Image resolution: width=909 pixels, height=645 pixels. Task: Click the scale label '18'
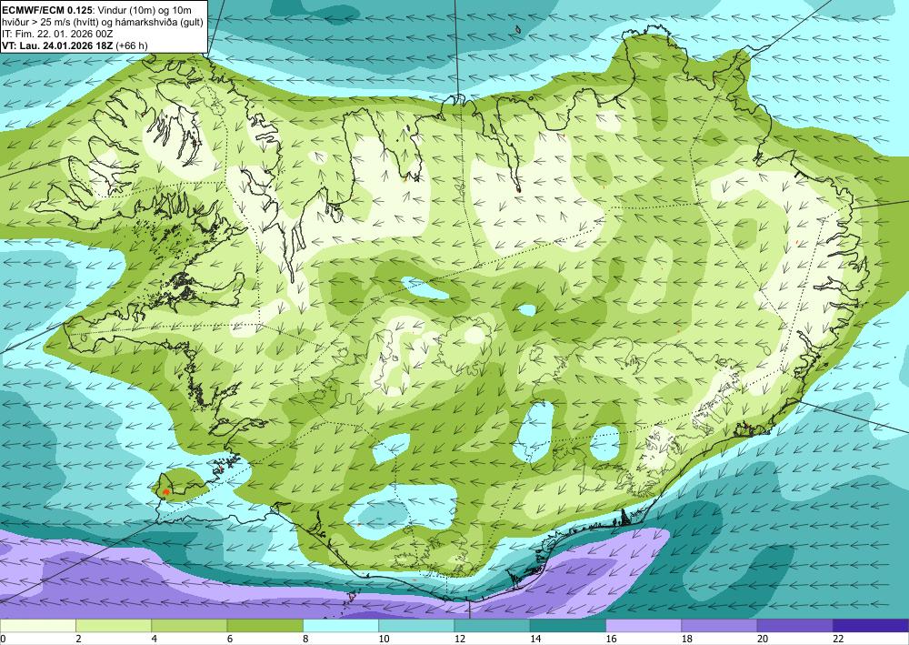point(687,640)
